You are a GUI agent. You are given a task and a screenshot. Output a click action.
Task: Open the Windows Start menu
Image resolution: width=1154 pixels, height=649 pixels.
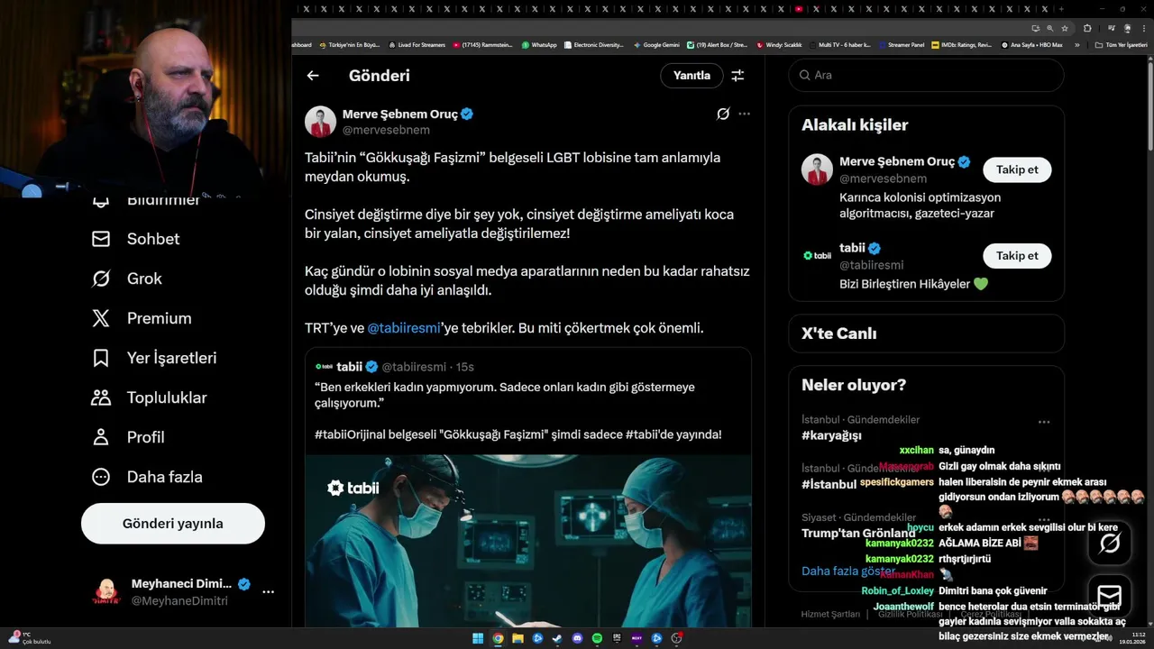(478, 638)
